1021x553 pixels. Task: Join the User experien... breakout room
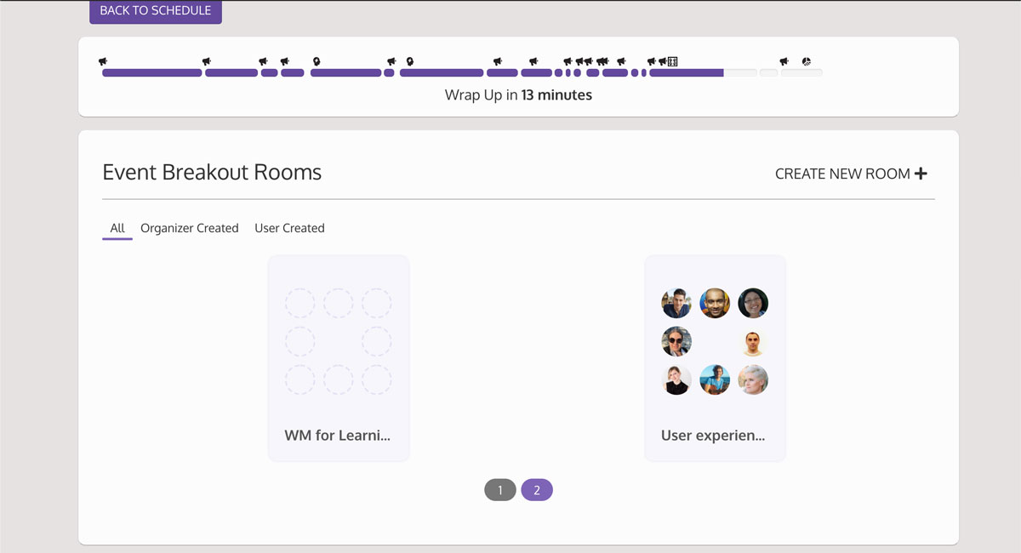tap(715, 358)
